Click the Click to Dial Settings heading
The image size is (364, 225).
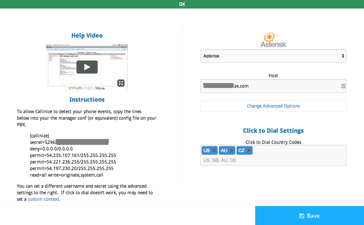coord(273,130)
